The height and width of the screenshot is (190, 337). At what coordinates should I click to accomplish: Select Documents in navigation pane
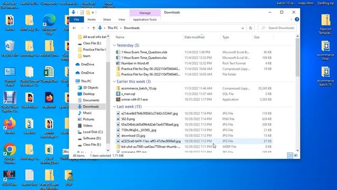pos(91,100)
